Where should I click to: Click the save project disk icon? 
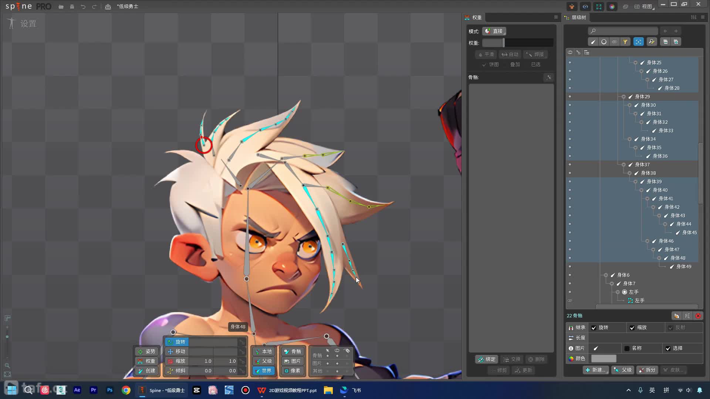(x=72, y=7)
